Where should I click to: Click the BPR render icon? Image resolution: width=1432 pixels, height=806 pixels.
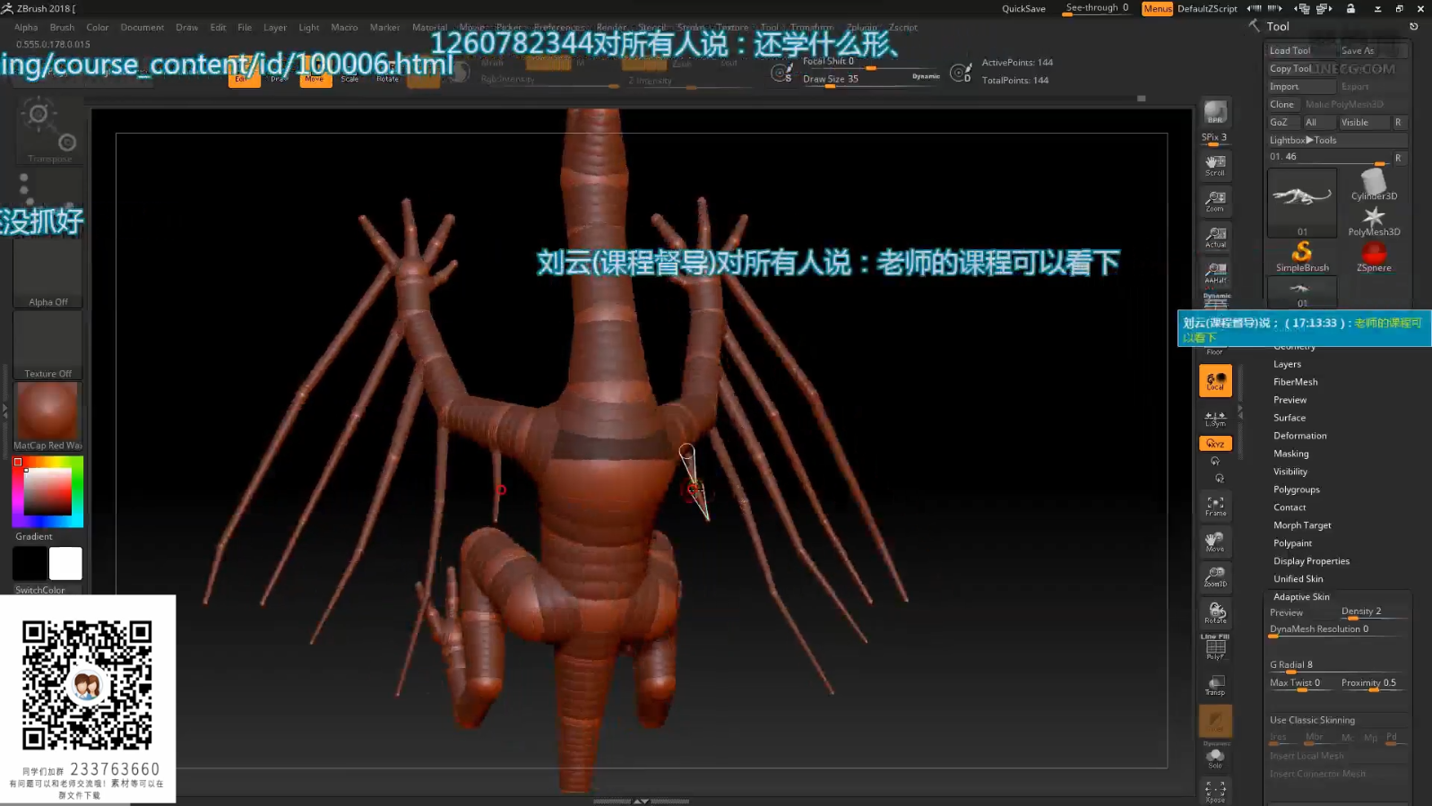pos(1215,113)
